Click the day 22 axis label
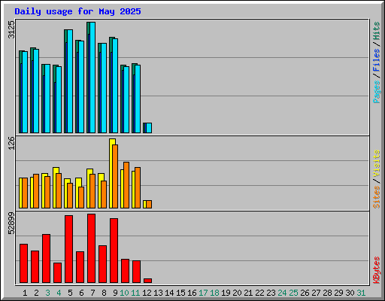The width and height of the screenshot is (385, 301). tap(259, 293)
